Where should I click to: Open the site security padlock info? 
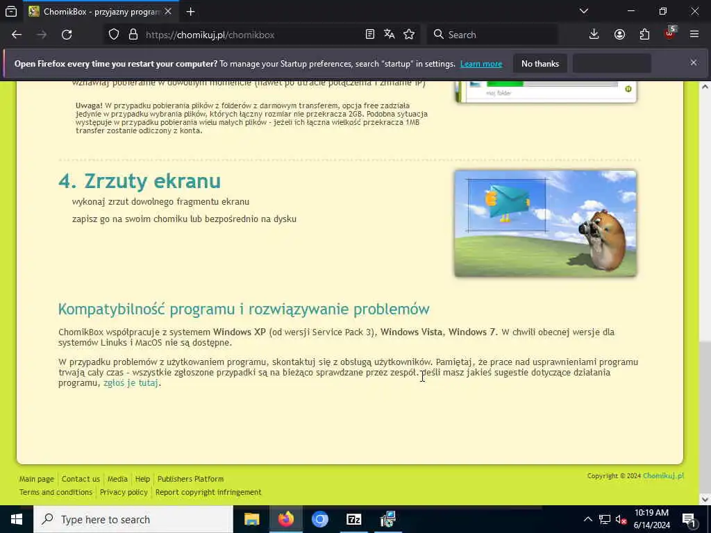pyautogui.click(x=133, y=35)
